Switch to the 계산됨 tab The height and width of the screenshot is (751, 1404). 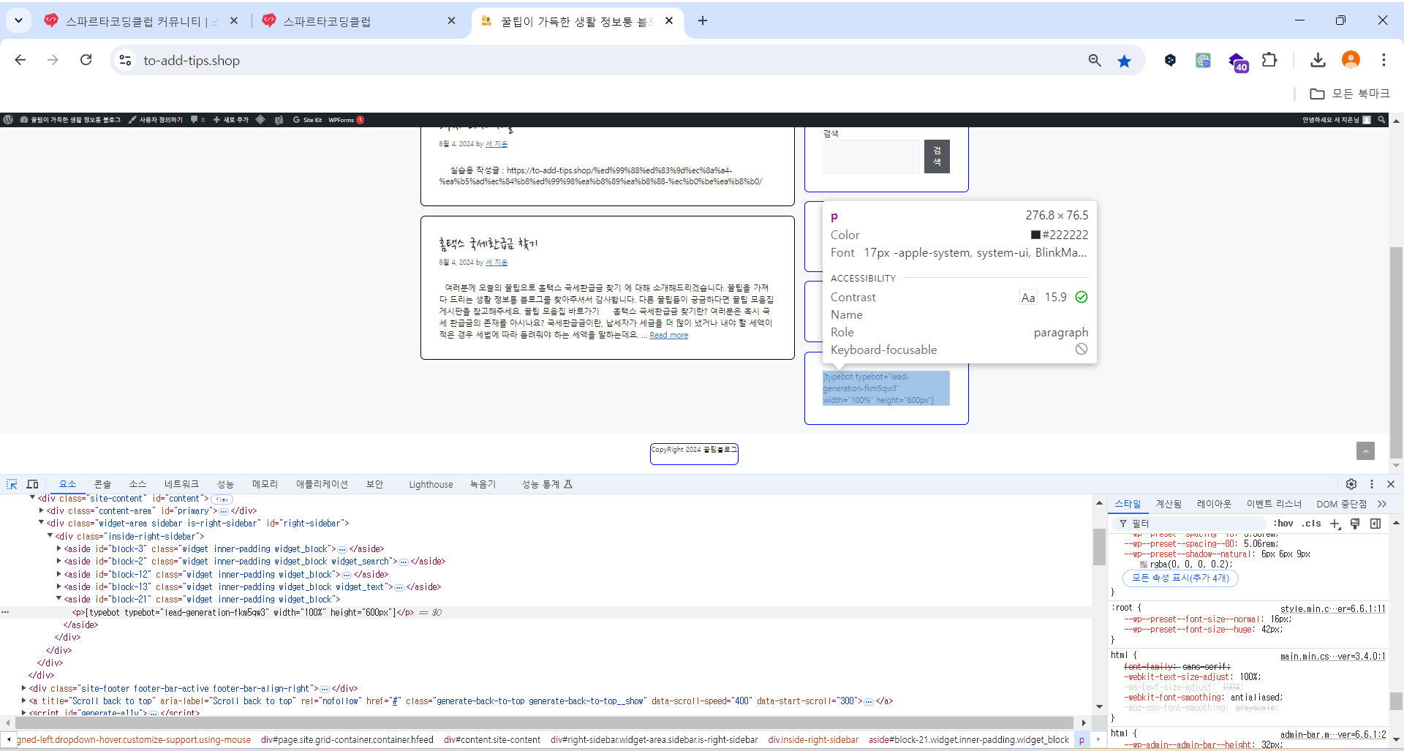[x=1169, y=504]
